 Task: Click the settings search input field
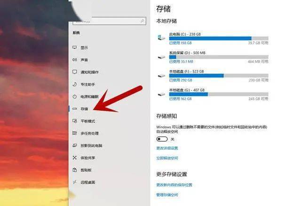pyautogui.click(x=109, y=21)
